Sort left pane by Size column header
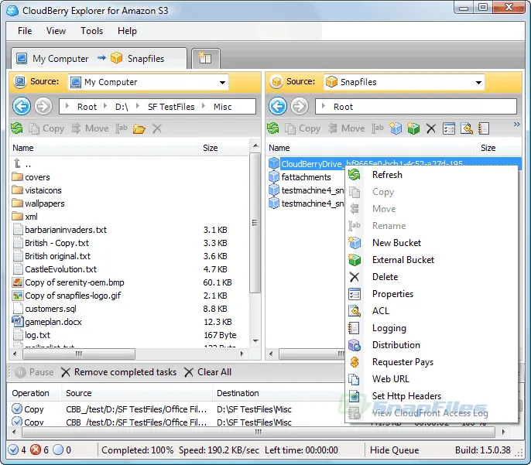Image resolution: width=531 pixels, height=465 pixels. point(224,148)
